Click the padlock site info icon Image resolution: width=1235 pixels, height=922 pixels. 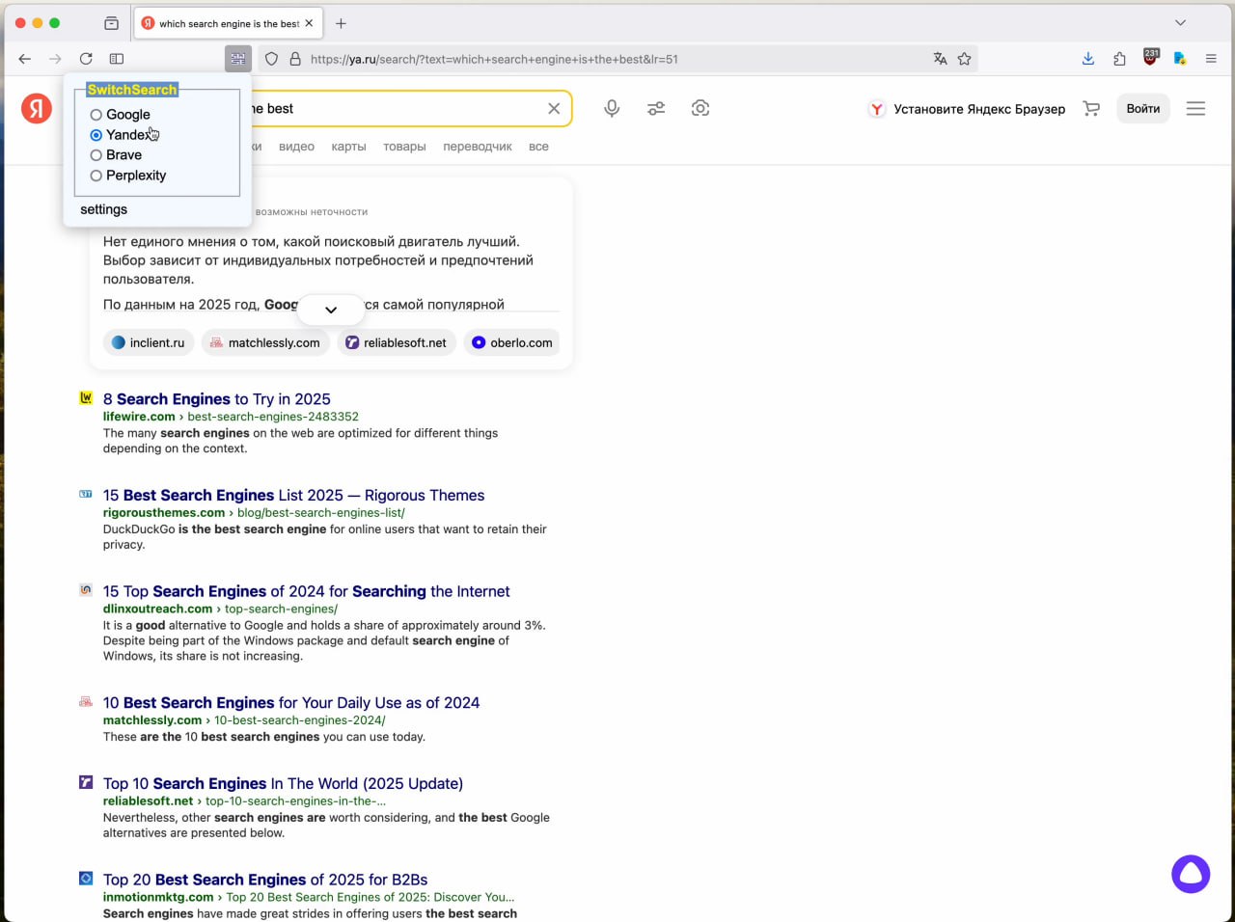(x=295, y=59)
